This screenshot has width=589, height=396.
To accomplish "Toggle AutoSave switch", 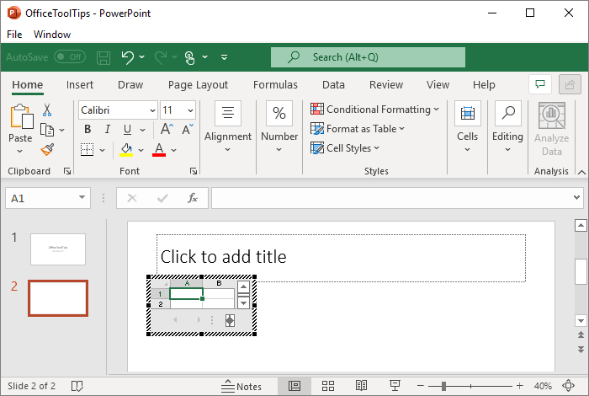I will pyautogui.click(x=70, y=57).
